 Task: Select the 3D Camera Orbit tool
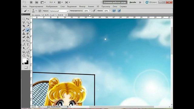pos(28,52)
